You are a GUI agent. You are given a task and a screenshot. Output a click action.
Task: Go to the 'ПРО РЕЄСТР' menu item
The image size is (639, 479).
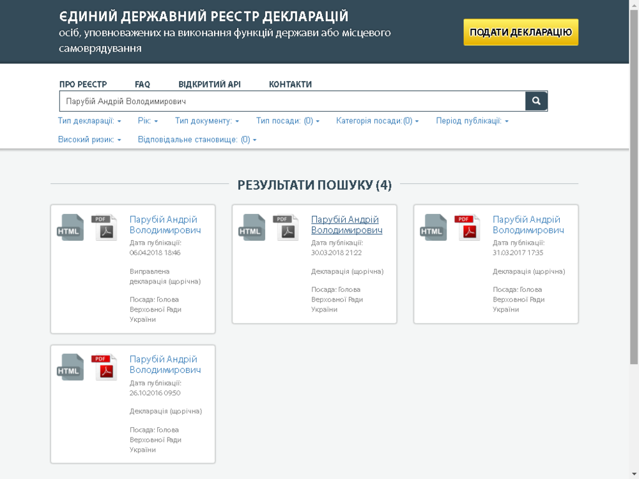[83, 84]
